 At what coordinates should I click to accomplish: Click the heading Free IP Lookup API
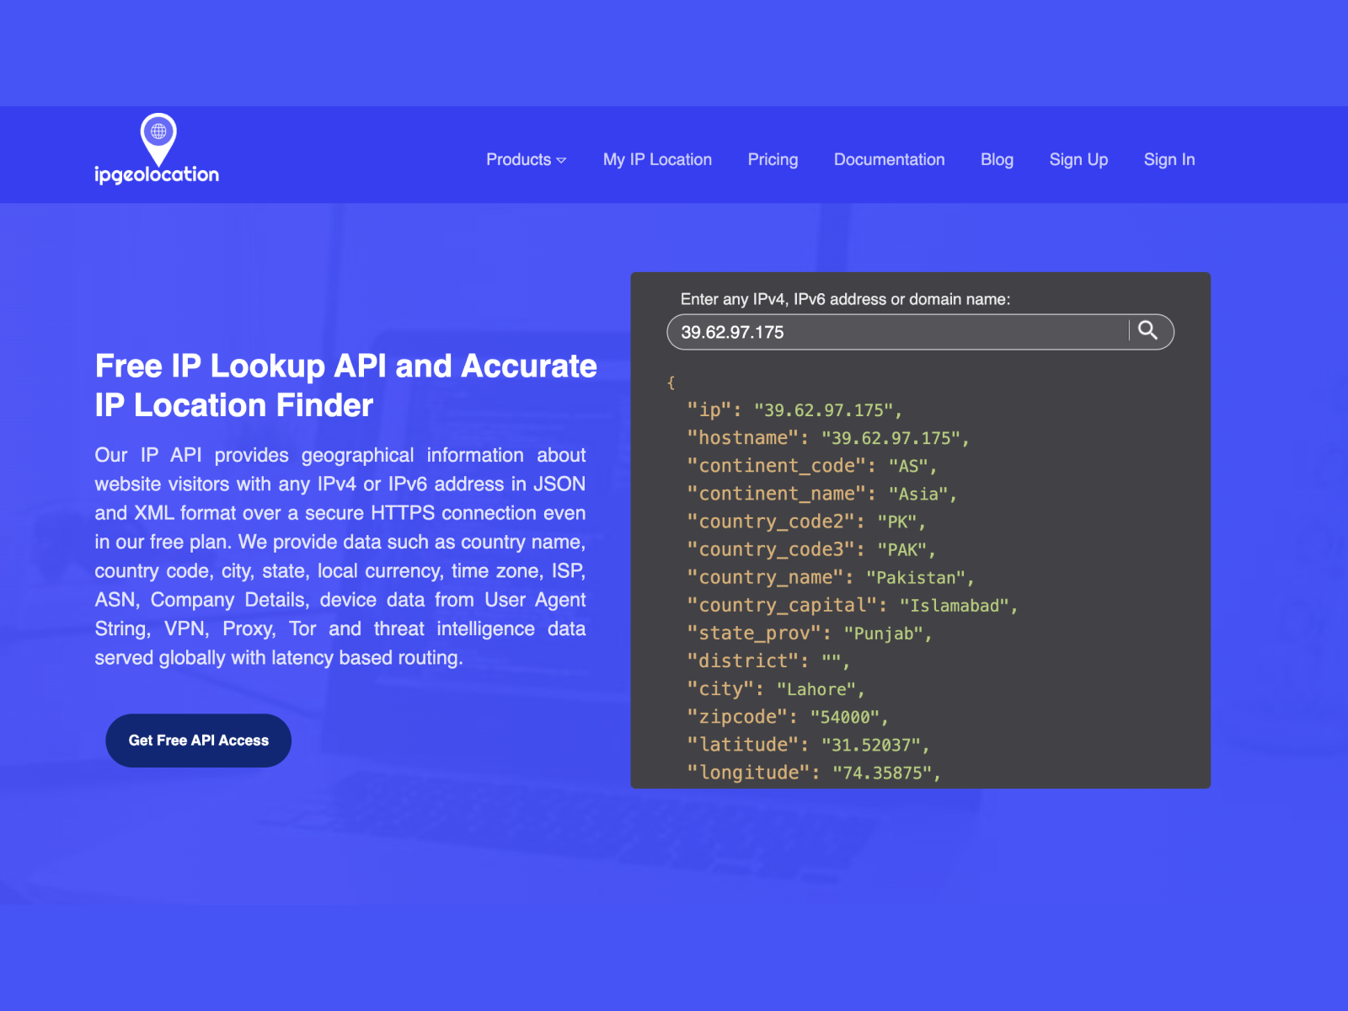click(345, 385)
